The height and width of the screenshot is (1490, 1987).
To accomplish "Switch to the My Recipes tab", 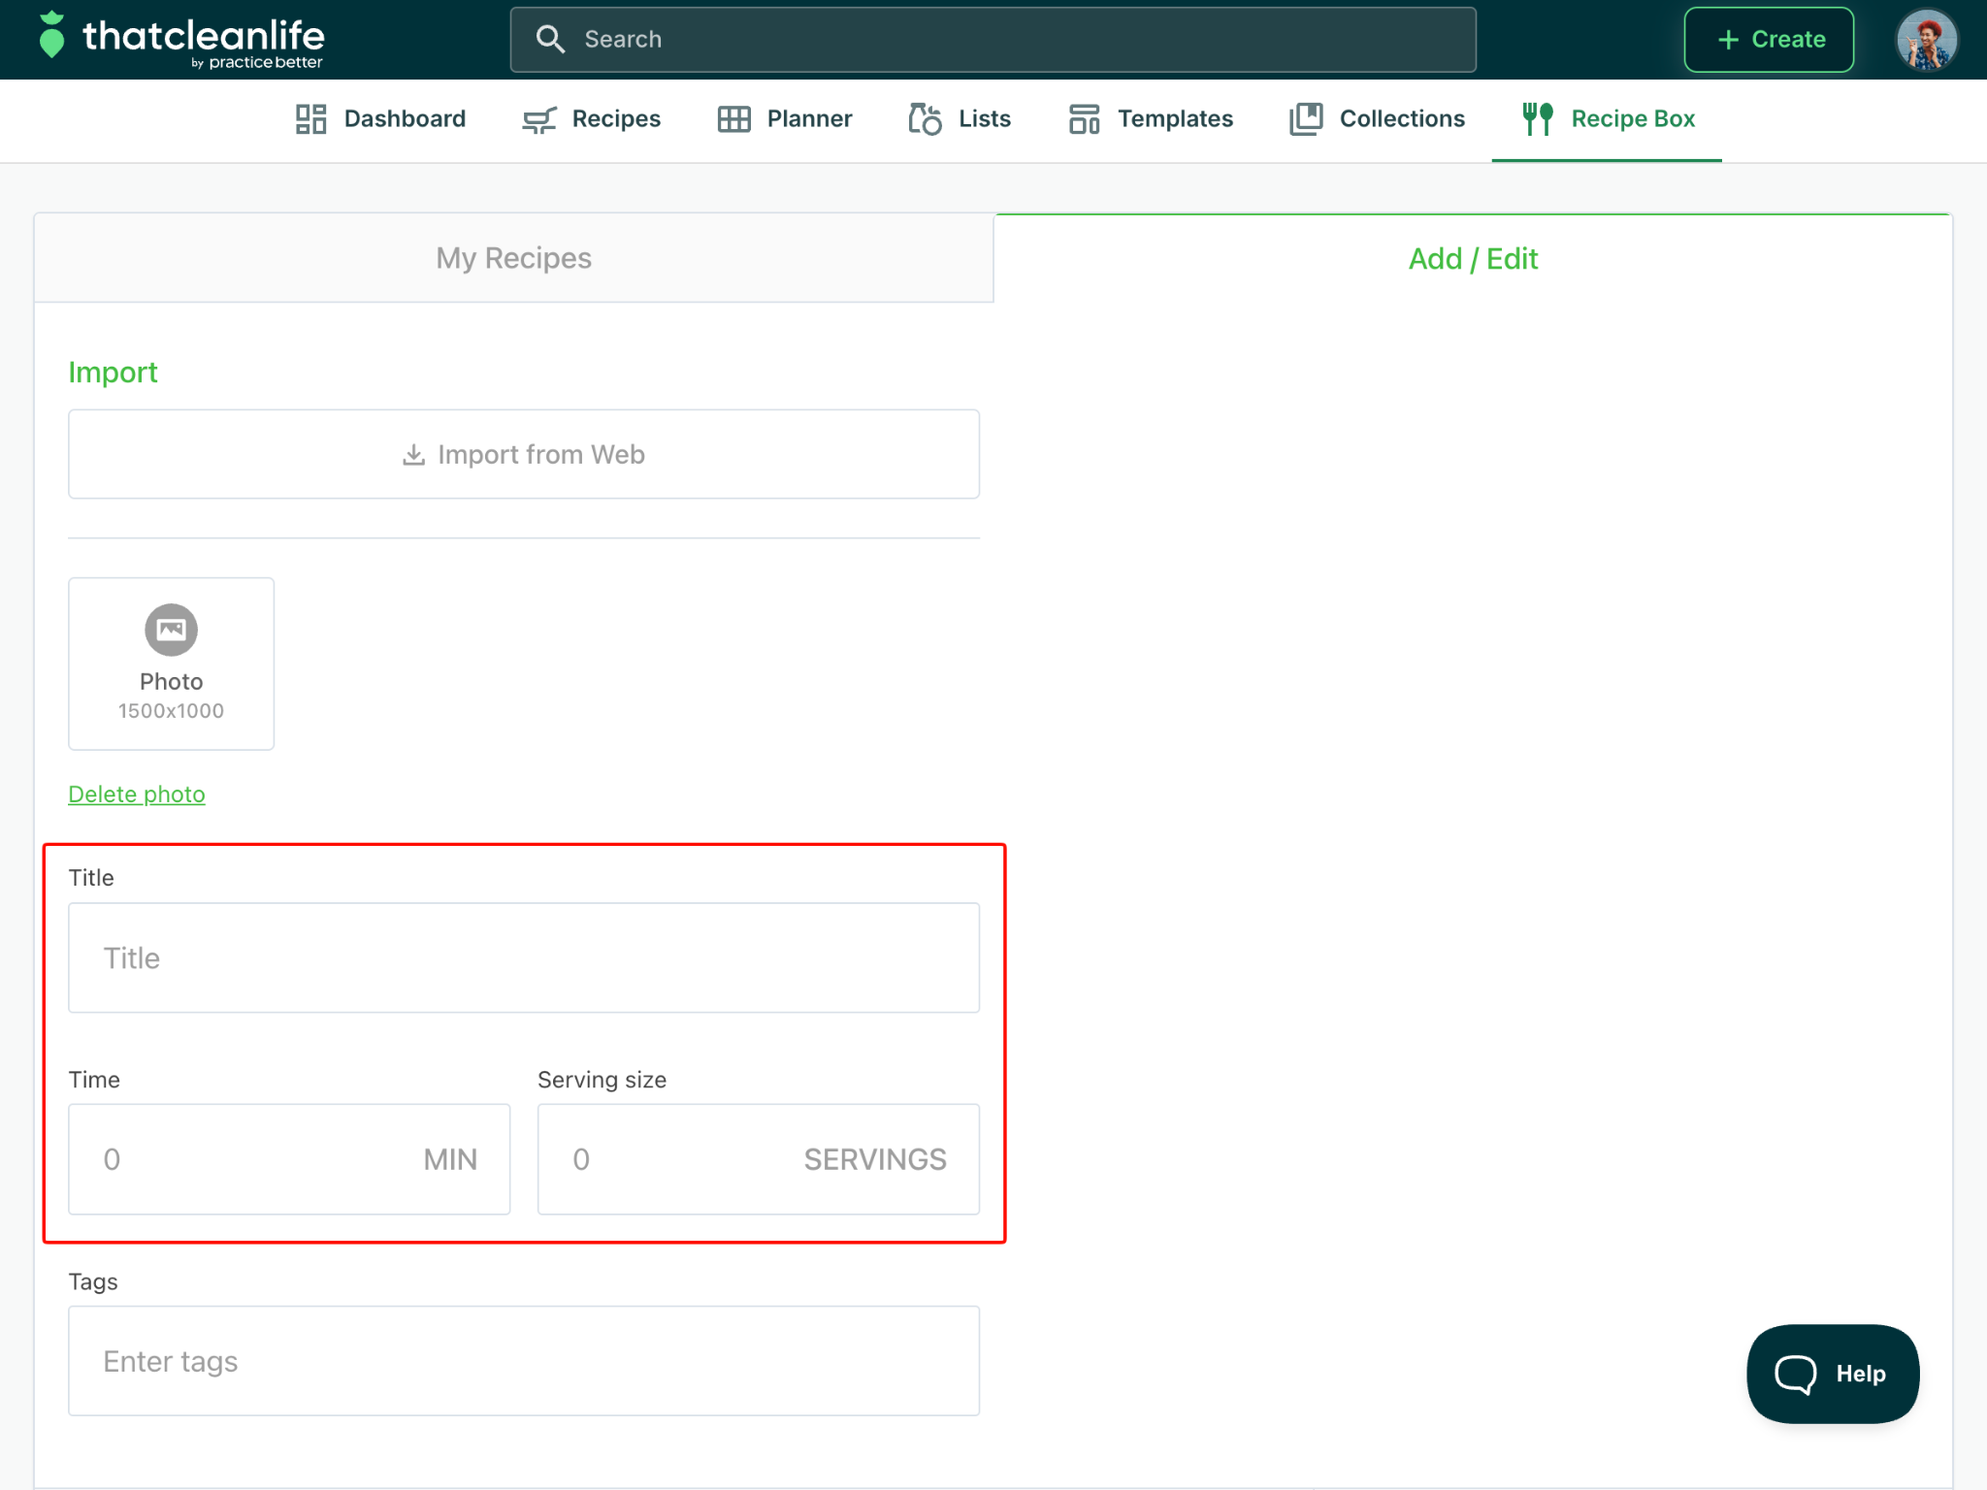I will 513,258.
